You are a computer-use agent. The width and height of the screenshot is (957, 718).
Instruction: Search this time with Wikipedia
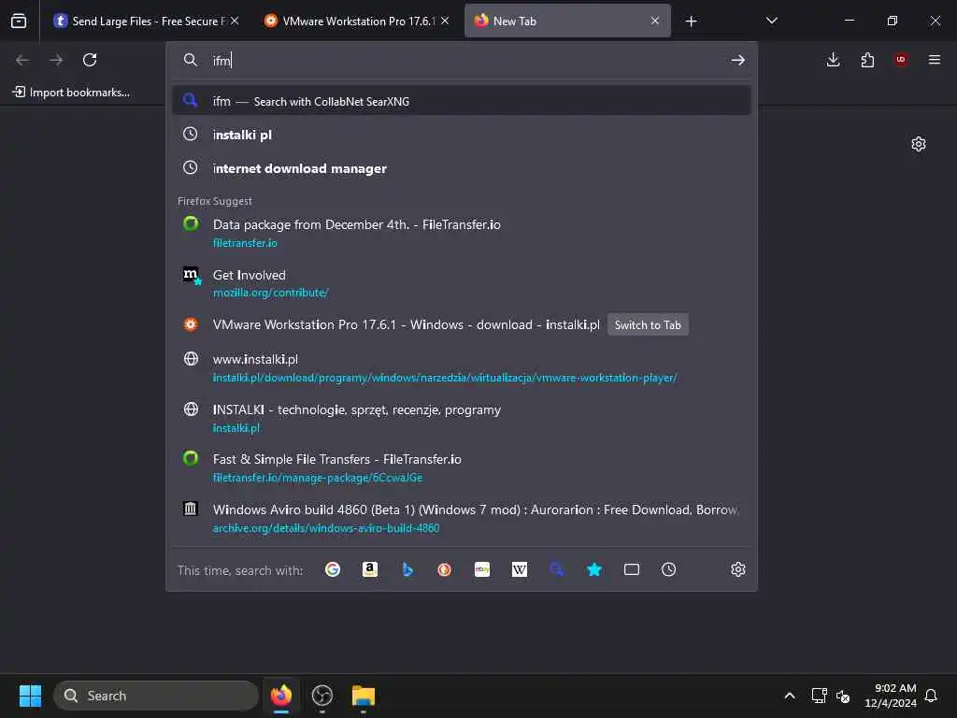520,569
